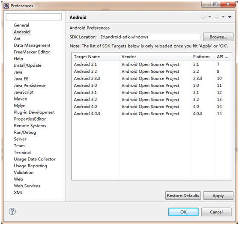The width and height of the screenshot is (239, 225).
Task: Confirm with the OK button
Action: click(183, 212)
